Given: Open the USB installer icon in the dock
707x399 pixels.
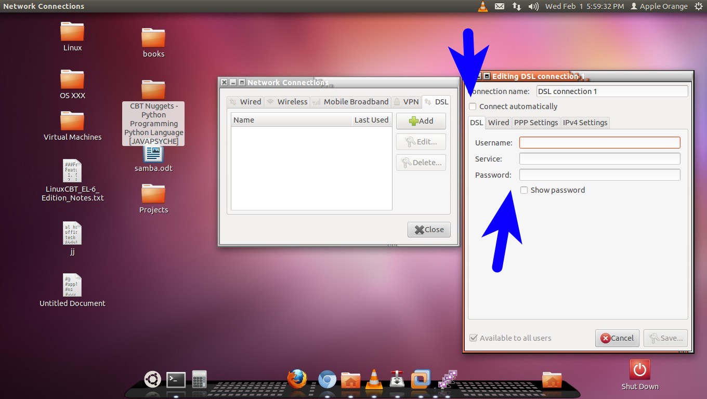Looking at the screenshot, I should coord(397,379).
